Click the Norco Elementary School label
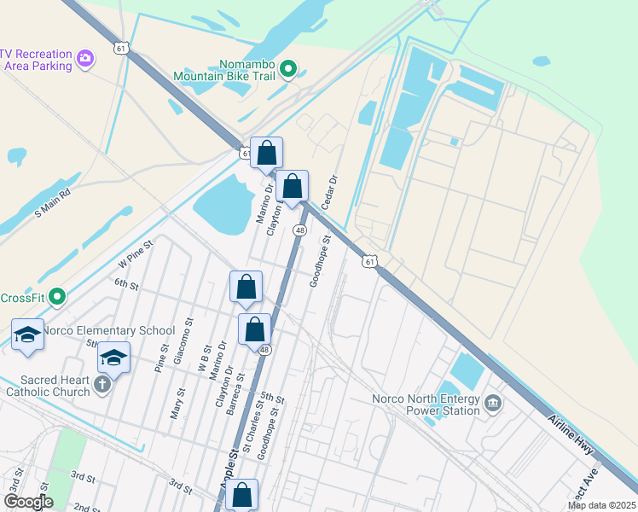This screenshot has width=638, height=512. click(x=109, y=330)
